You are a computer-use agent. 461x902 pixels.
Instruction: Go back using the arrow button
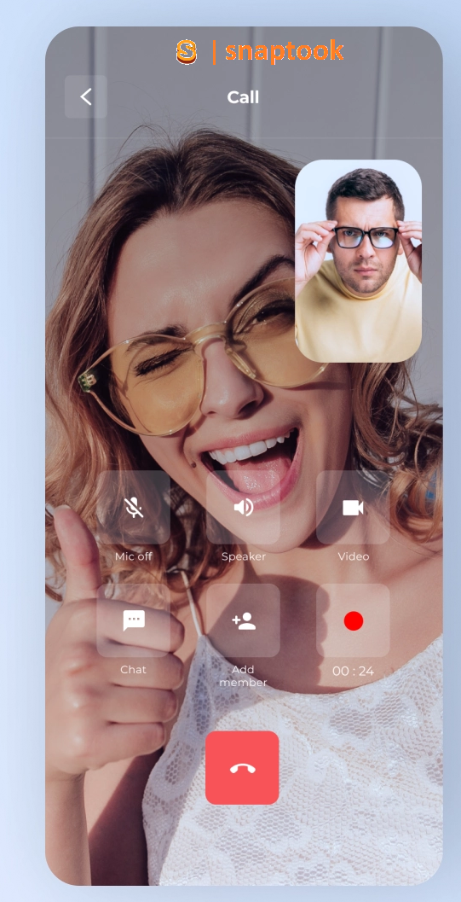[x=86, y=96]
